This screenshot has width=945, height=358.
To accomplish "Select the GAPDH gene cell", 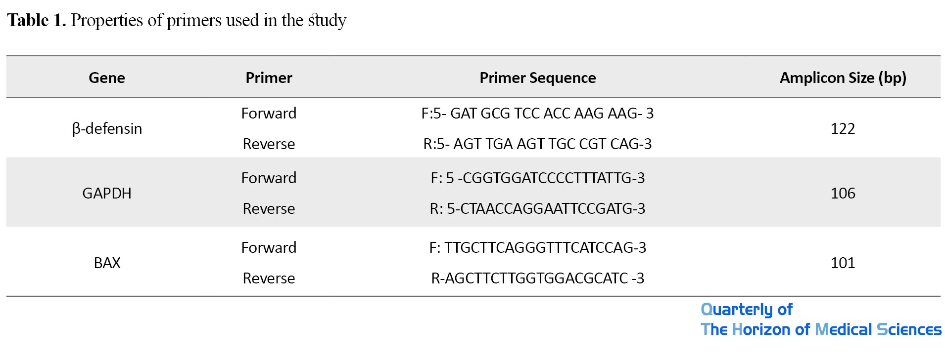I will 107,193.
